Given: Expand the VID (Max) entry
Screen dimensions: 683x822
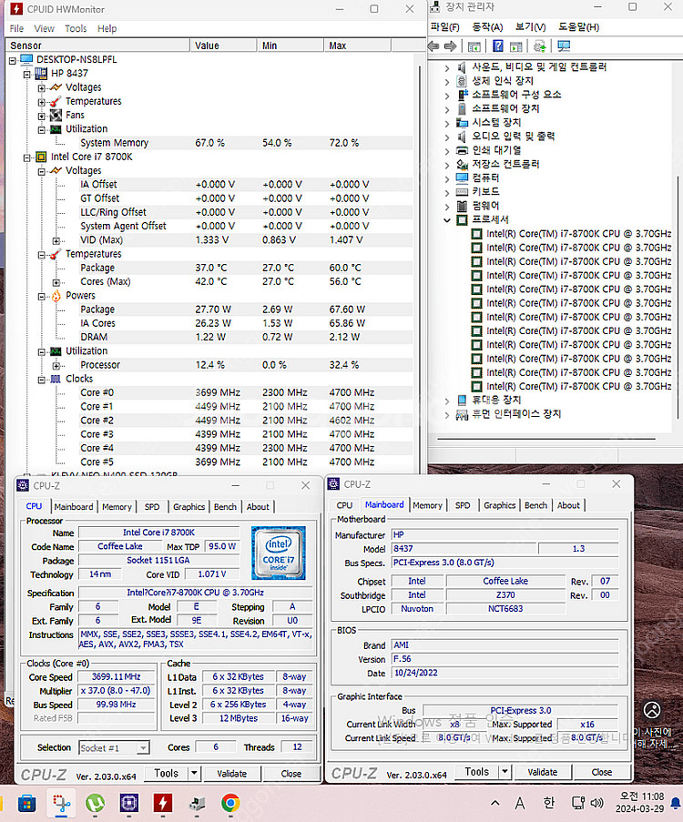Looking at the screenshot, I should (x=56, y=241).
